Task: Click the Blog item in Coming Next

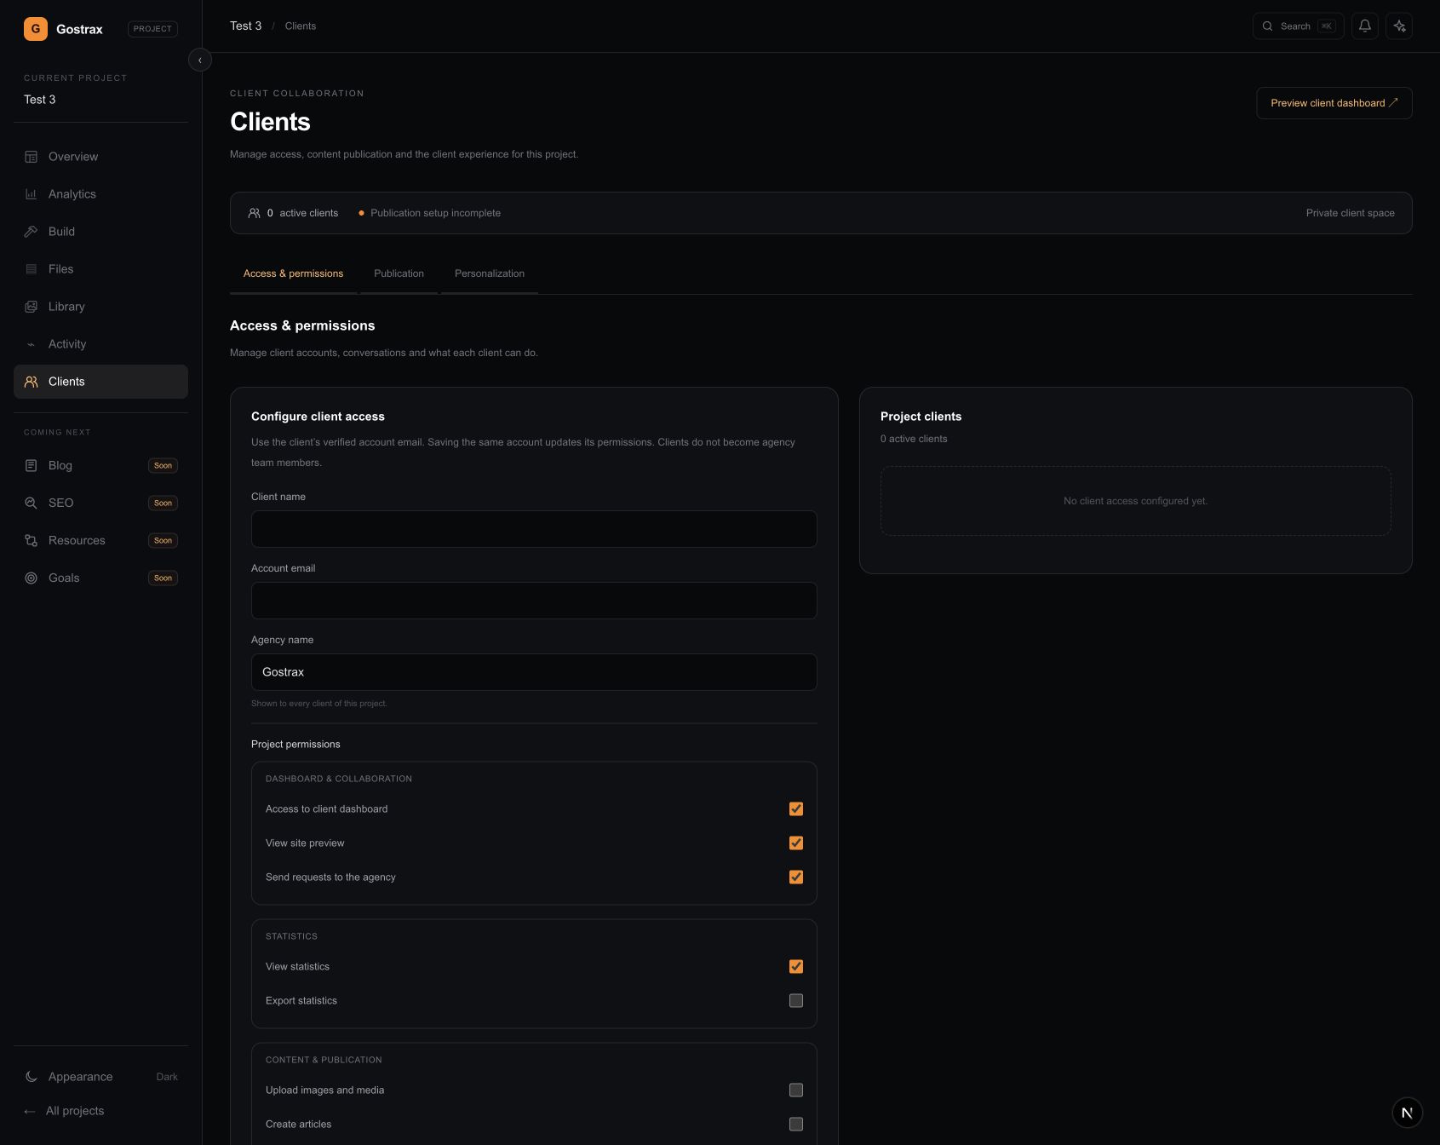Action: tap(100, 465)
